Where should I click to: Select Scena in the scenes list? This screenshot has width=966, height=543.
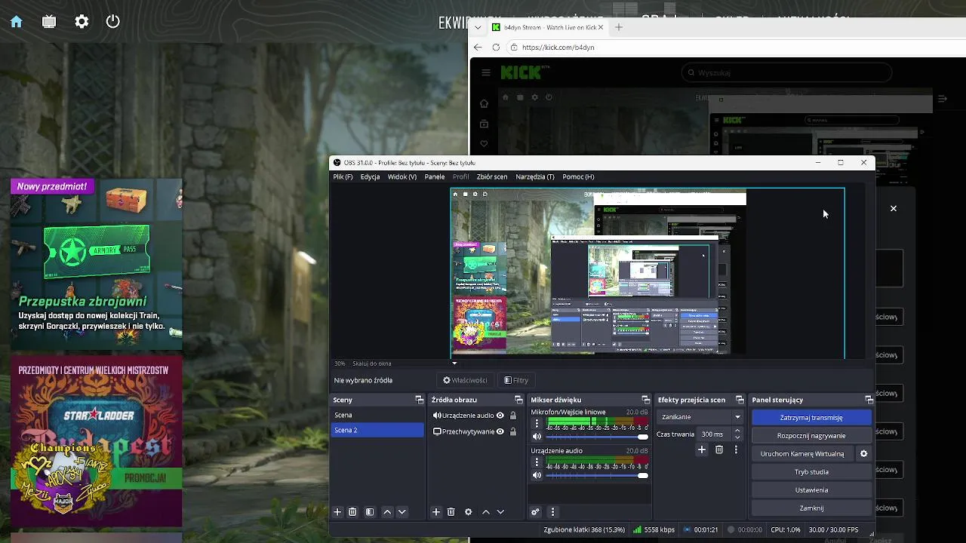pyautogui.click(x=378, y=415)
